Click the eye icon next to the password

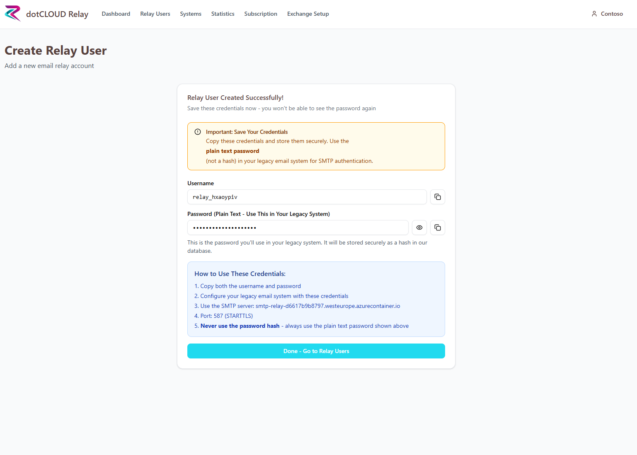tap(419, 227)
